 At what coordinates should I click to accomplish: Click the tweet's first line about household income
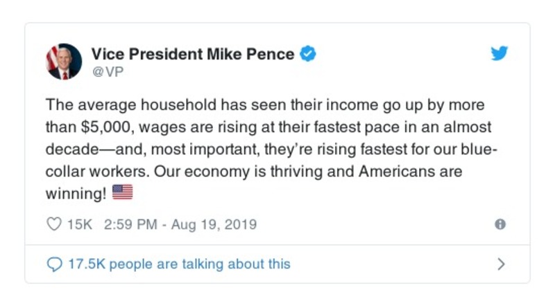click(x=264, y=105)
